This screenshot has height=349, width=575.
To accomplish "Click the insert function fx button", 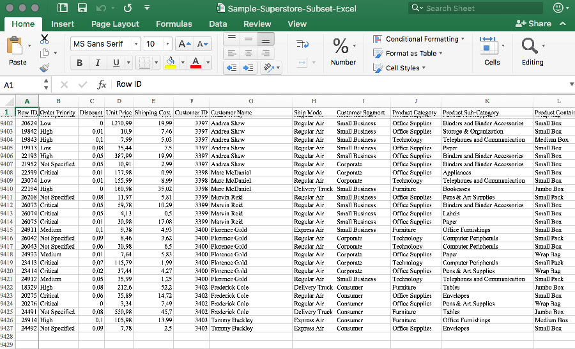I will 102,85.
